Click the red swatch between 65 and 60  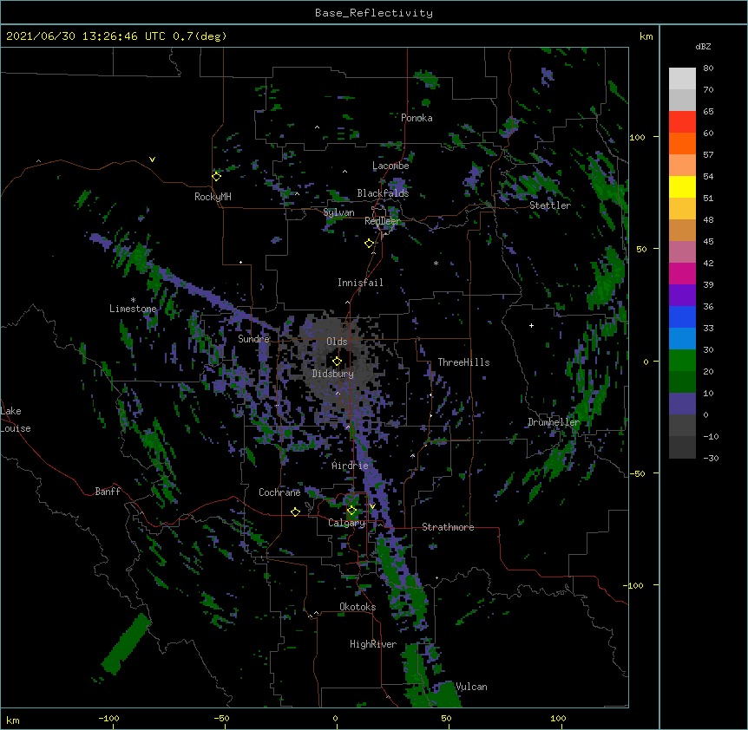click(x=682, y=121)
